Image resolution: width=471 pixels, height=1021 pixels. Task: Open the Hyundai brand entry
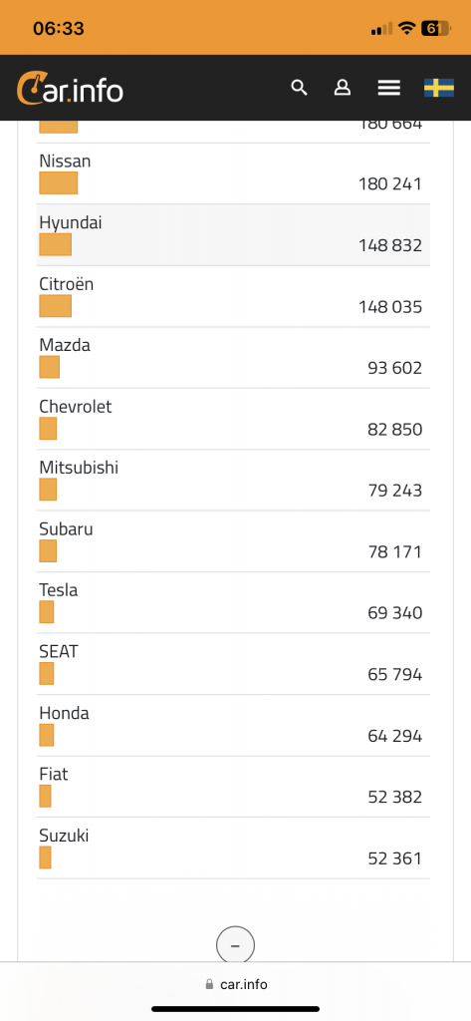coord(233,235)
